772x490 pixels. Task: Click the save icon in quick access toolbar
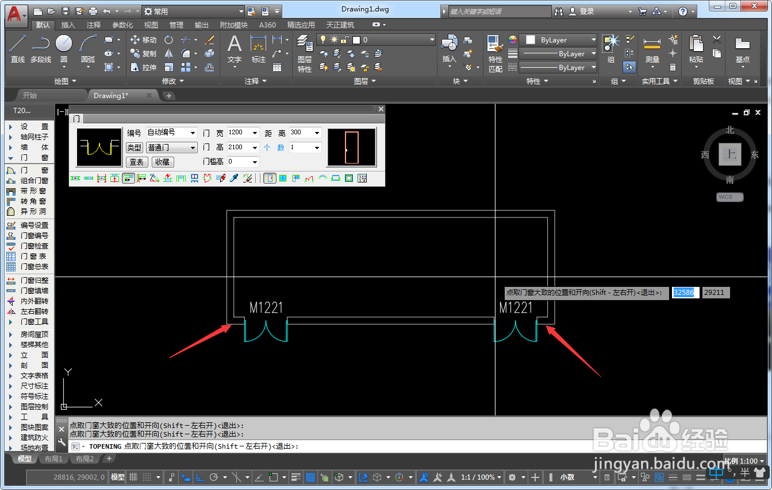click(x=65, y=11)
